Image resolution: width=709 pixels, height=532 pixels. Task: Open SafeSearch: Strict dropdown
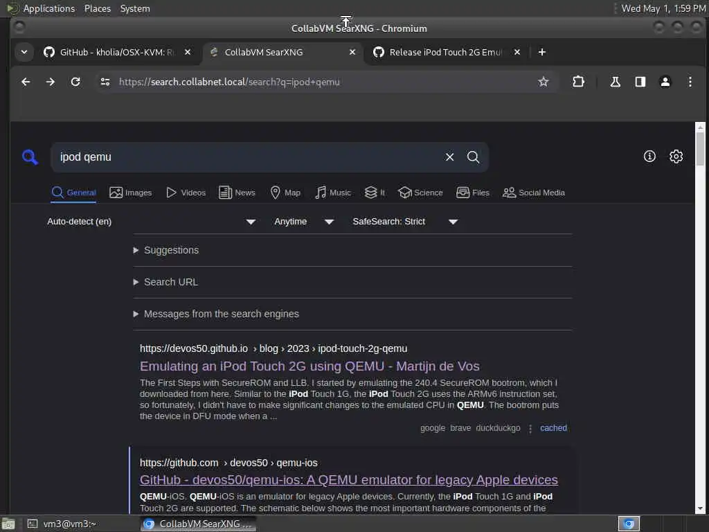pyautogui.click(x=405, y=222)
